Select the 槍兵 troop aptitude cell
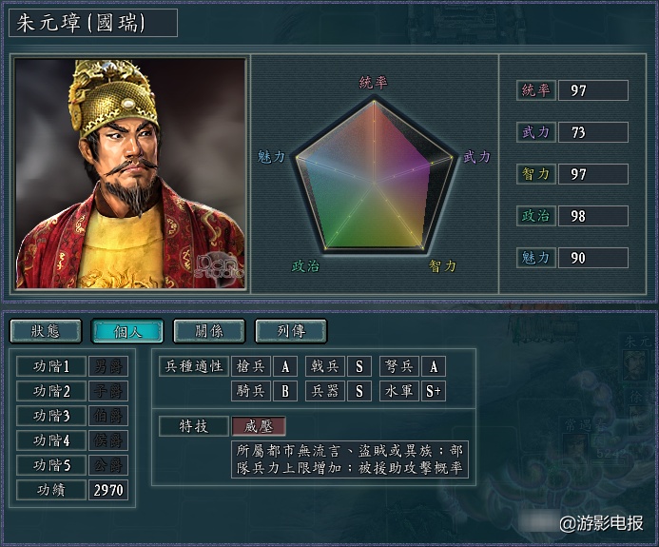Viewport: 659px width, 547px height. click(x=251, y=366)
